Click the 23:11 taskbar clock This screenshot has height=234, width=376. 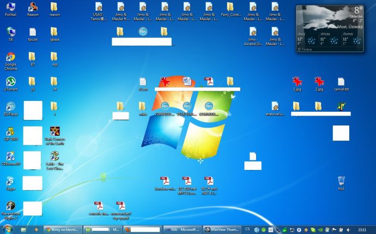362,230
